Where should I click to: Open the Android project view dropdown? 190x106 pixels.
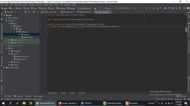point(10,12)
